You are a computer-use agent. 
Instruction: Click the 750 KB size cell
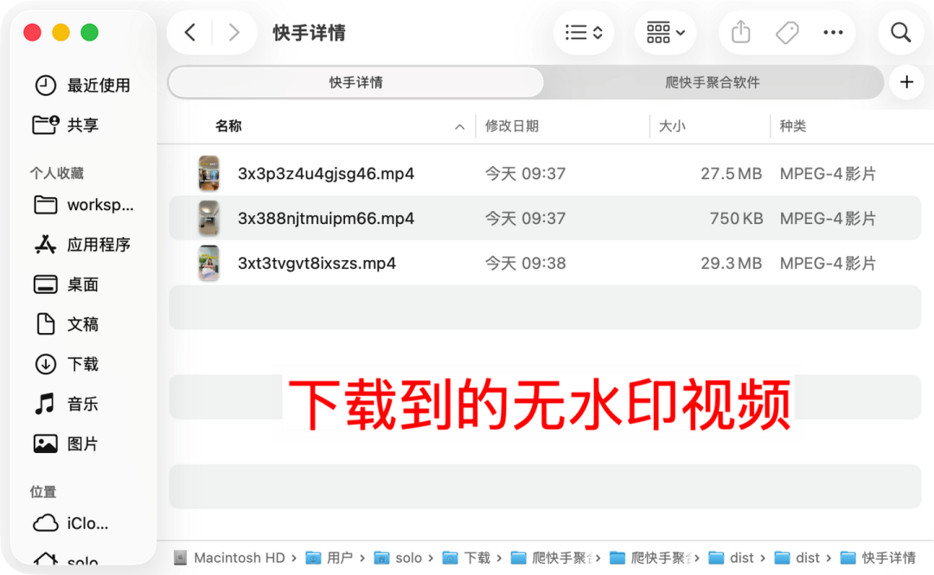[x=736, y=218]
